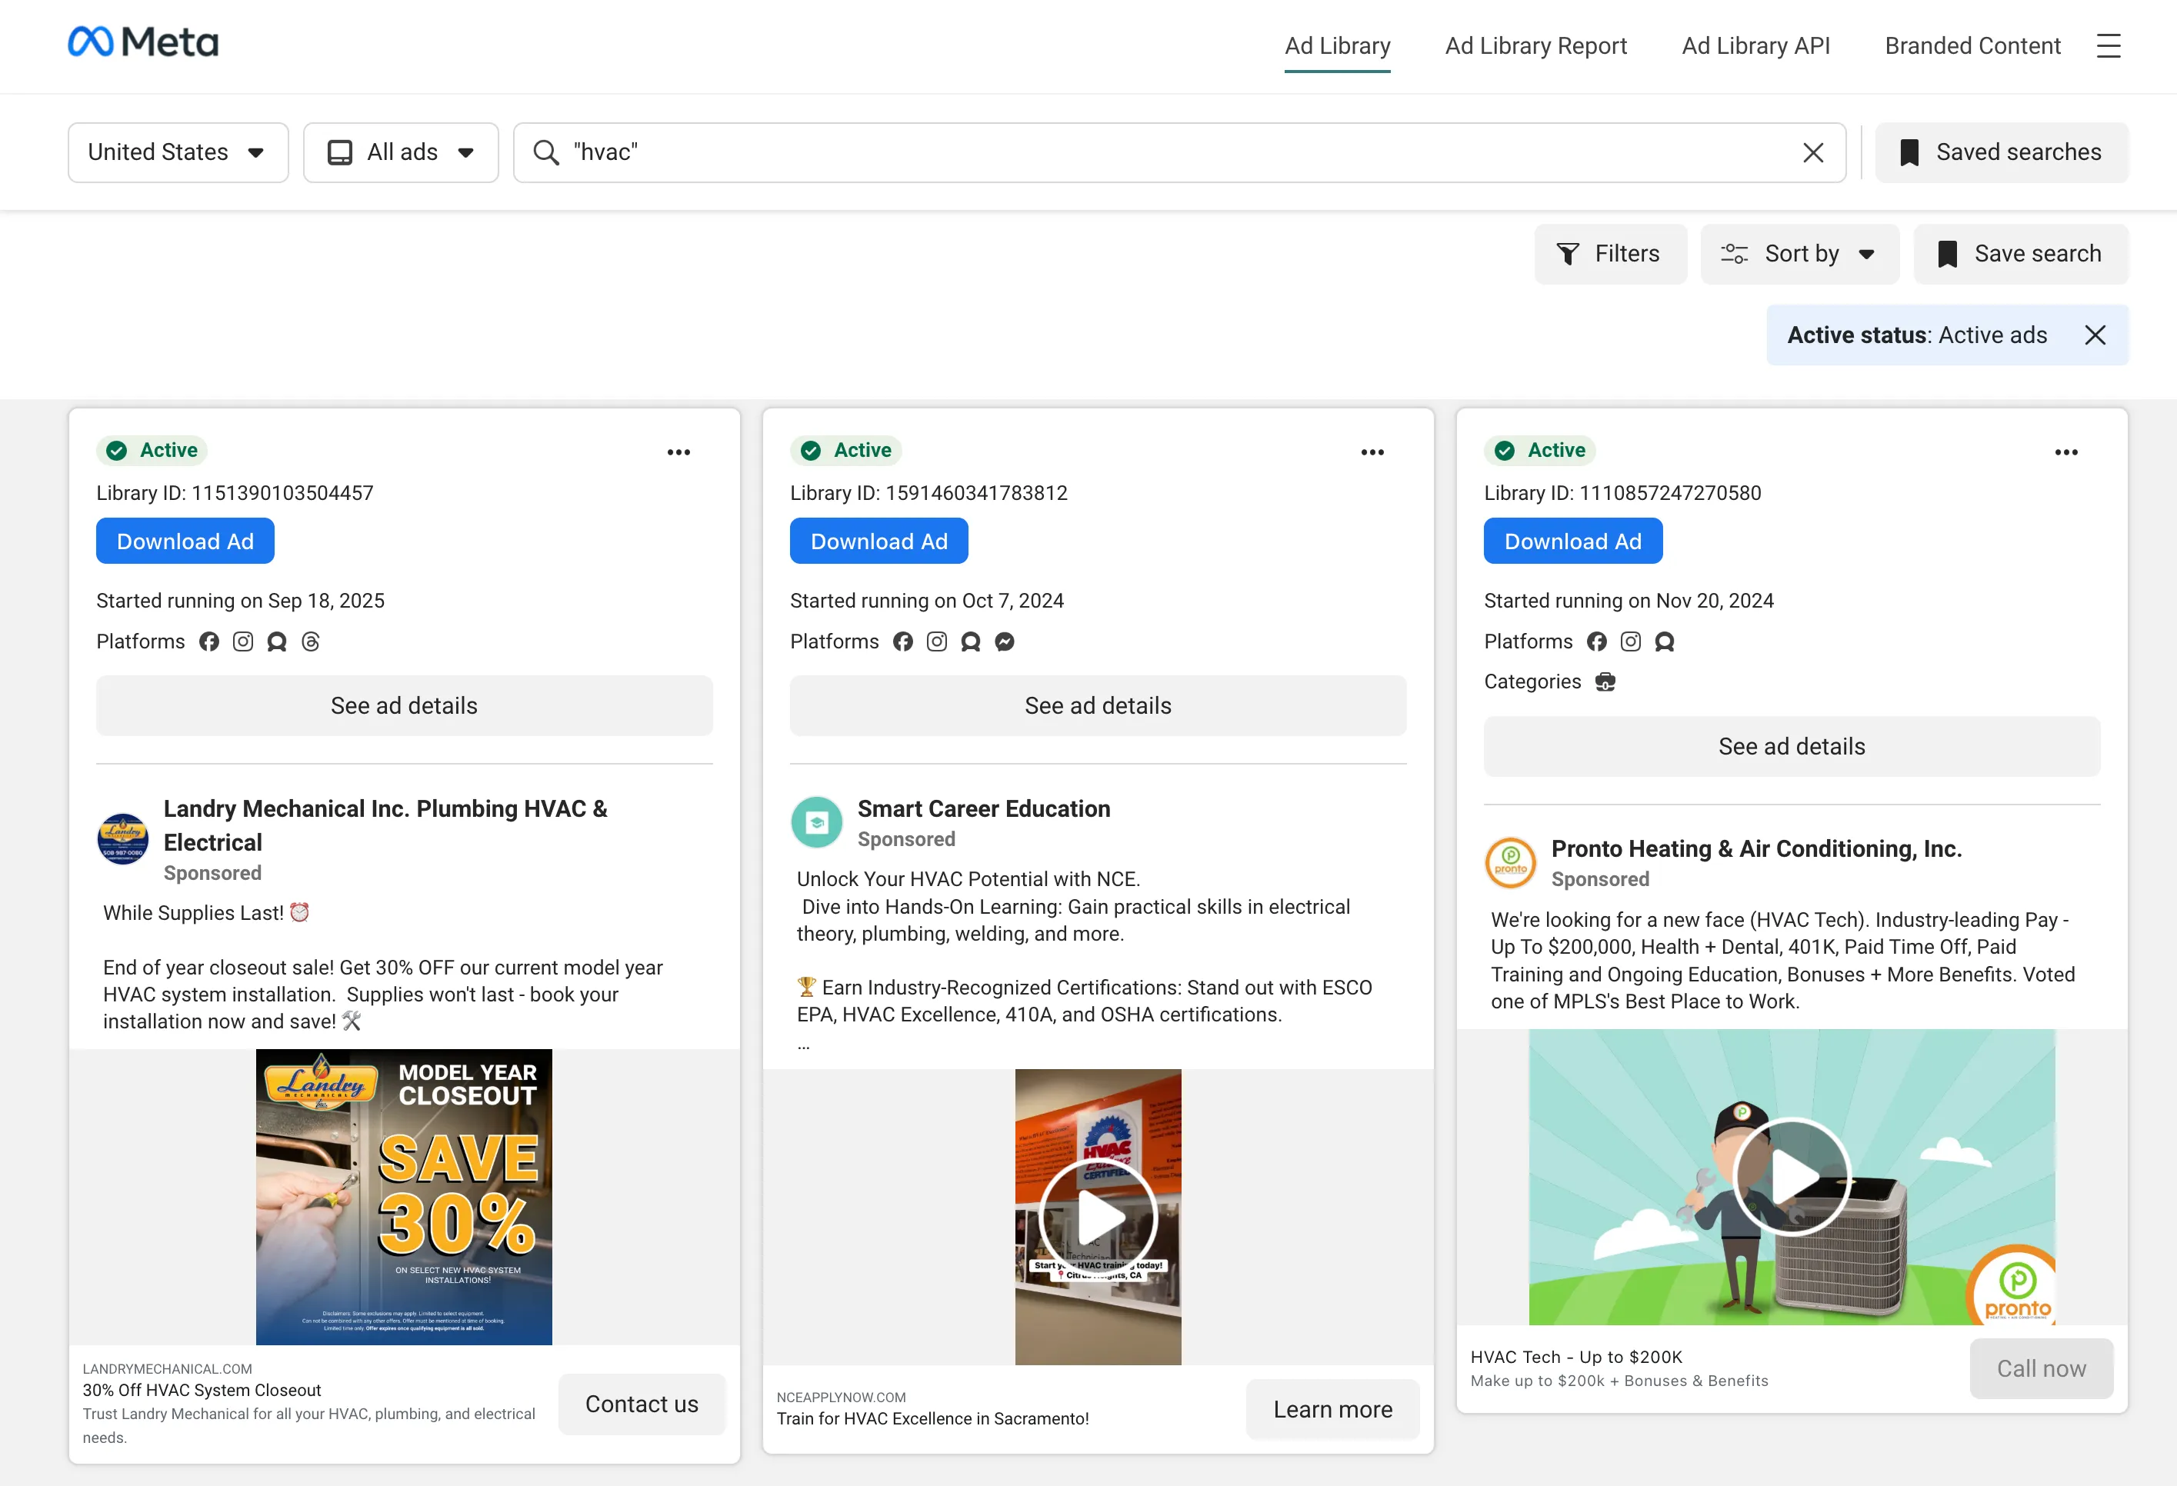See ad details for Pronto Heating ad
Viewport: 2177px width, 1486px height.
[x=1791, y=746]
